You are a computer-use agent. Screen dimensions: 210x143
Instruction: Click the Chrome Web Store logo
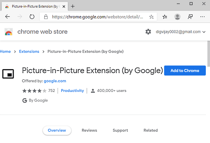click(x=8, y=32)
